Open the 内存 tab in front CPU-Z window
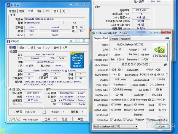This screenshot has width=178, height=134. 39,47
